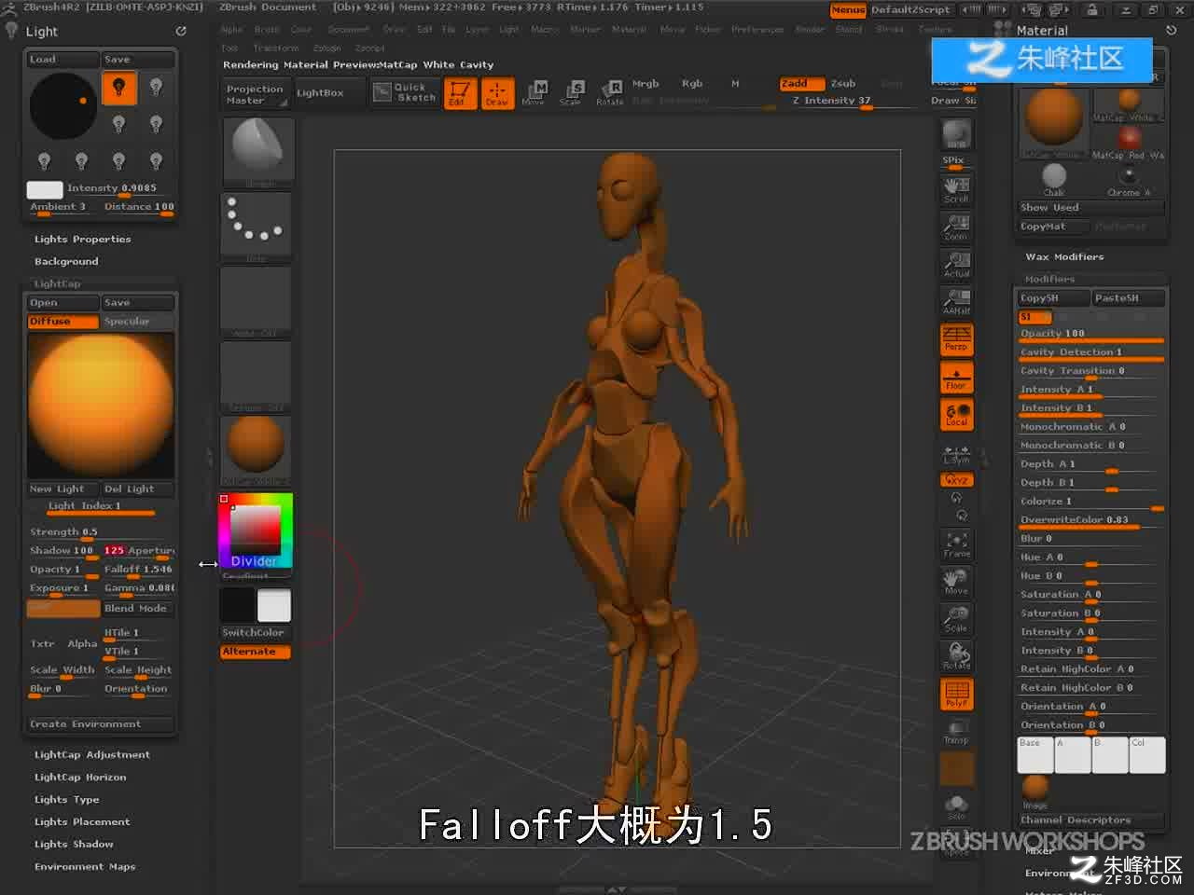Enable Zadd mode
The height and width of the screenshot is (895, 1194).
pos(801,84)
